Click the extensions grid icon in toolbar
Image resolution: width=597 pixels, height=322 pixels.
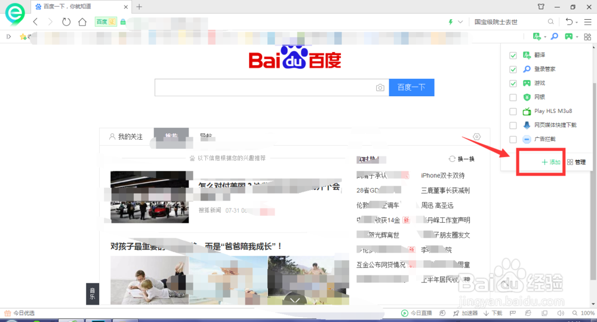pos(587,36)
